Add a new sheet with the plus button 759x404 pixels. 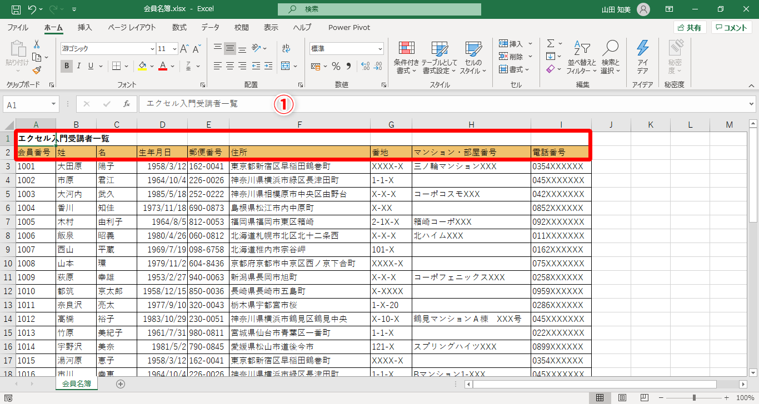pyautogui.click(x=121, y=383)
